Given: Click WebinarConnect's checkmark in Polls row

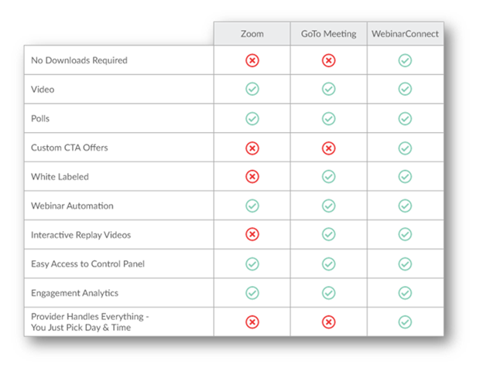Looking at the screenshot, I should [405, 119].
